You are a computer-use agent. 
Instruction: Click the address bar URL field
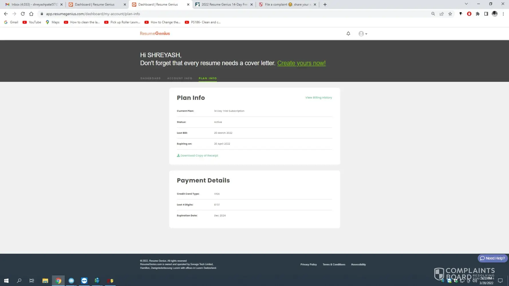pyautogui.click(x=229, y=14)
